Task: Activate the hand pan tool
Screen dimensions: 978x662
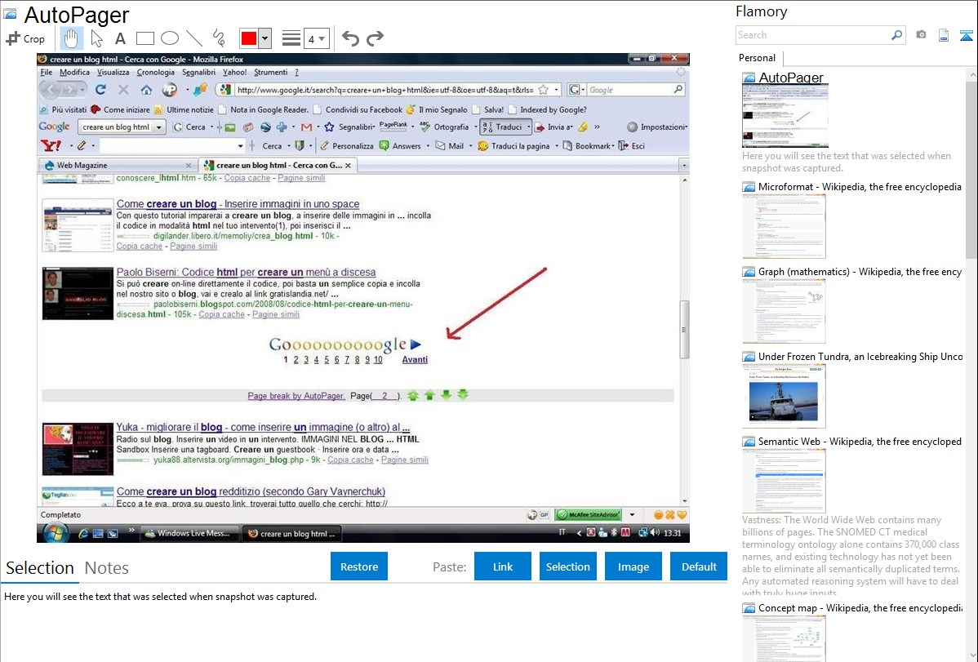Action: coord(71,38)
